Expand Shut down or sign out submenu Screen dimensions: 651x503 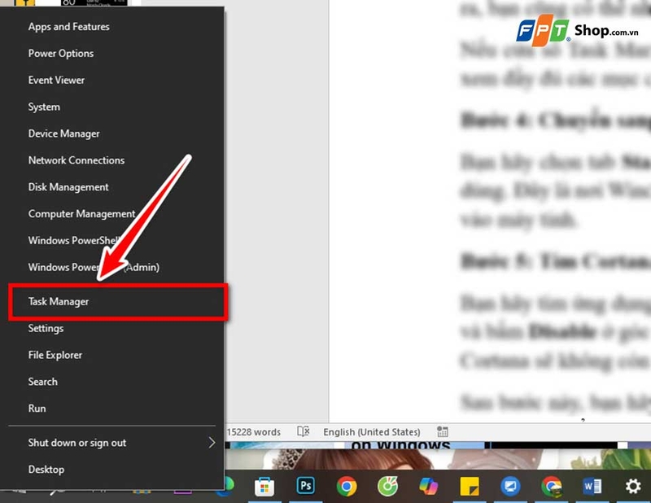click(x=112, y=443)
